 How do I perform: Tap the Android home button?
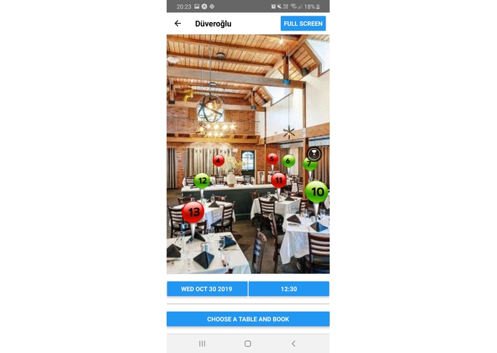[248, 344]
